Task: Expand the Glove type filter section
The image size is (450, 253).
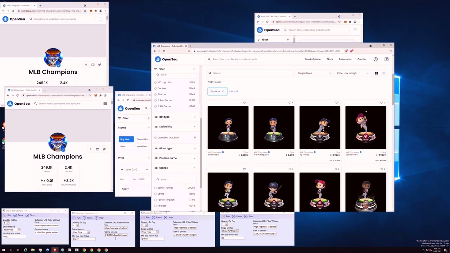Action: (175, 148)
